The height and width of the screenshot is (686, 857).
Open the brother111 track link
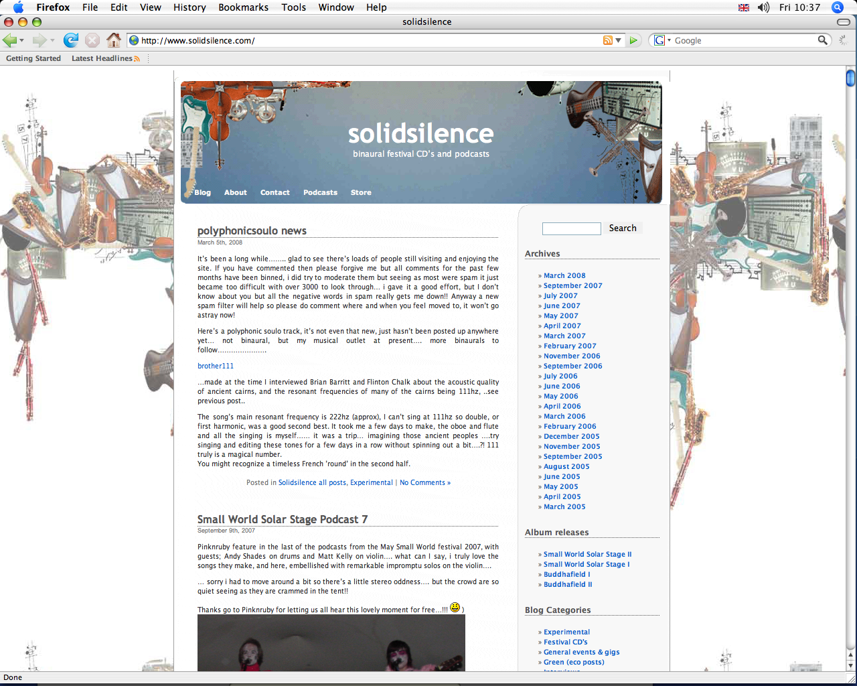coord(216,366)
